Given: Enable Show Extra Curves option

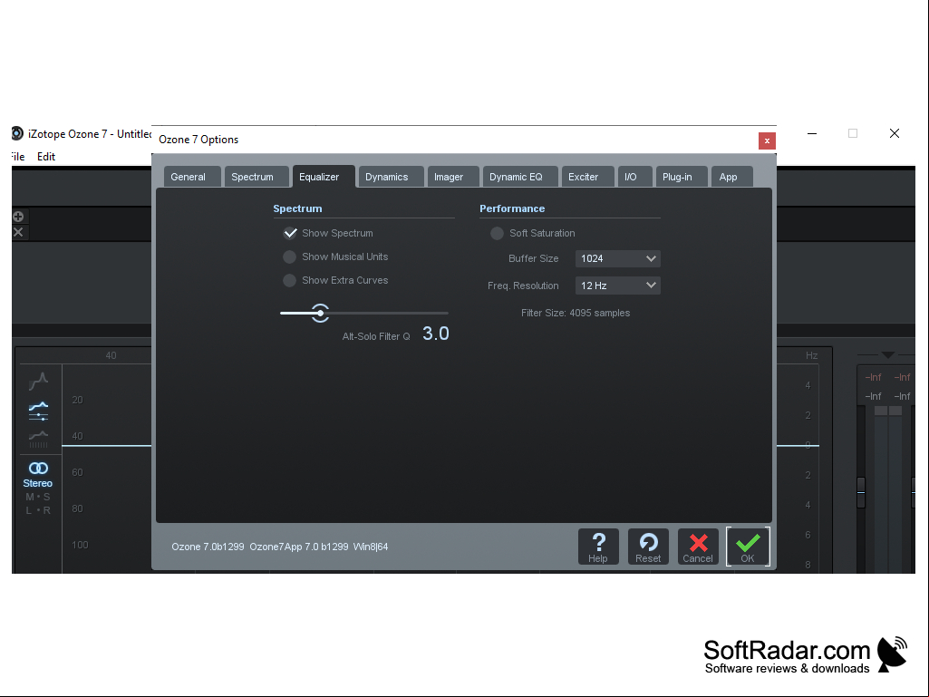Looking at the screenshot, I should [x=290, y=280].
